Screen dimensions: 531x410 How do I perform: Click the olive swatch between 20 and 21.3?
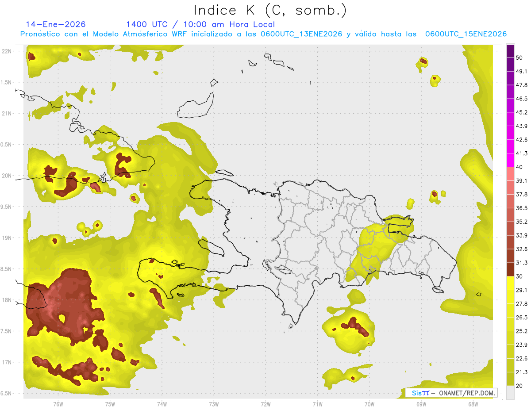(511, 379)
